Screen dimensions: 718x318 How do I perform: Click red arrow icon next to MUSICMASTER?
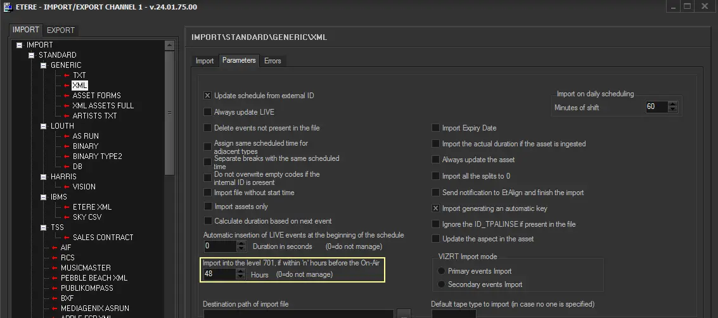(54, 268)
